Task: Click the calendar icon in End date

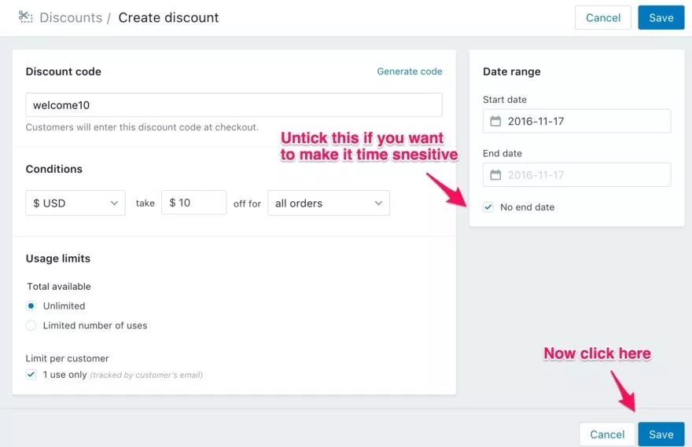Action: (495, 174)
